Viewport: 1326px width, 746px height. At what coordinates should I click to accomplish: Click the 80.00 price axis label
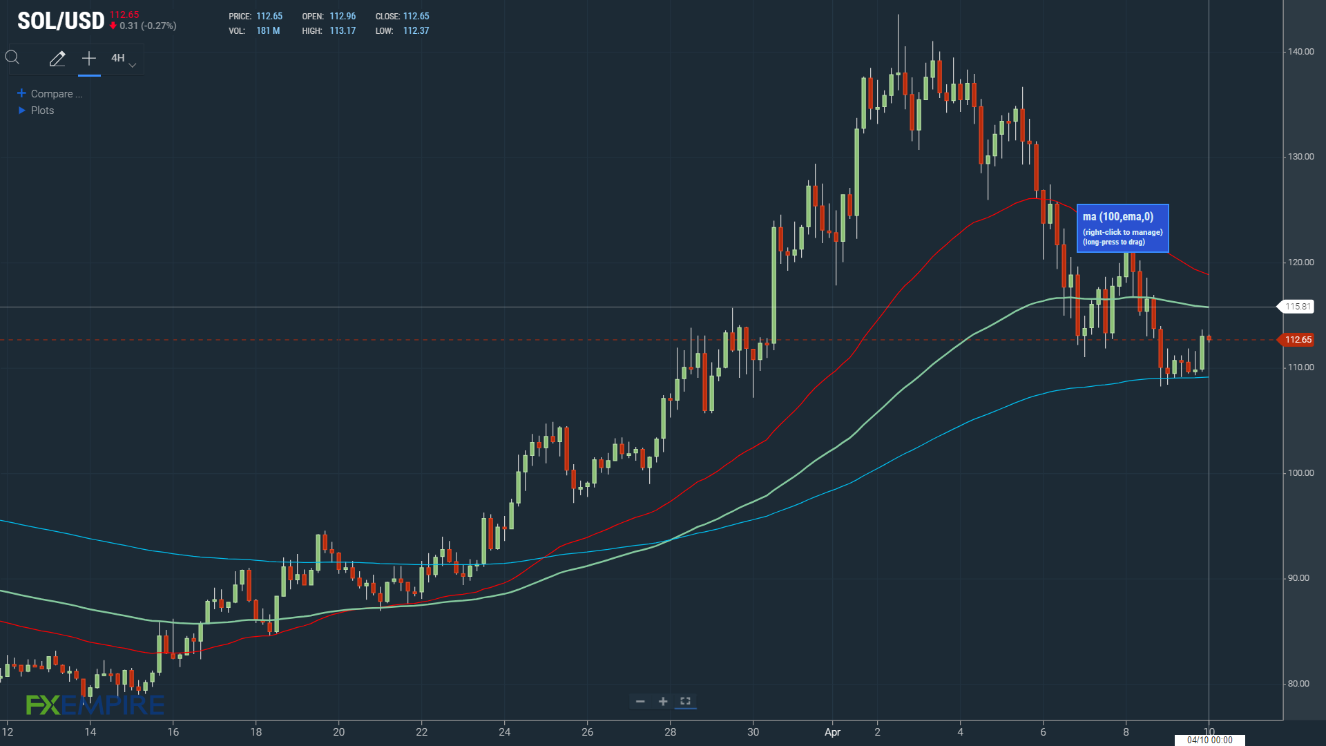(1298, 684)
